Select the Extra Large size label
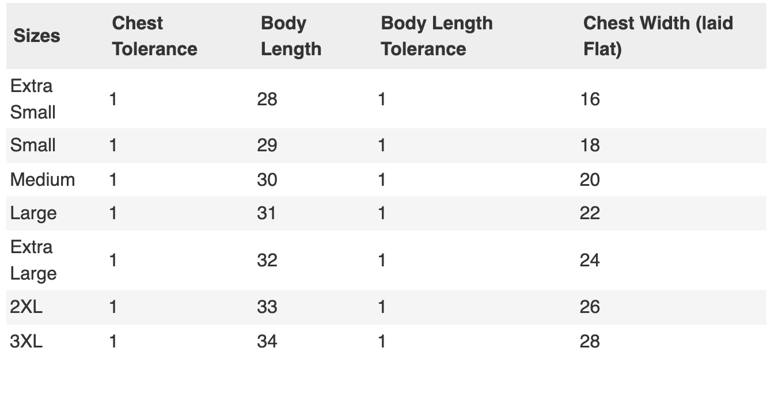 tap(33, 260)
